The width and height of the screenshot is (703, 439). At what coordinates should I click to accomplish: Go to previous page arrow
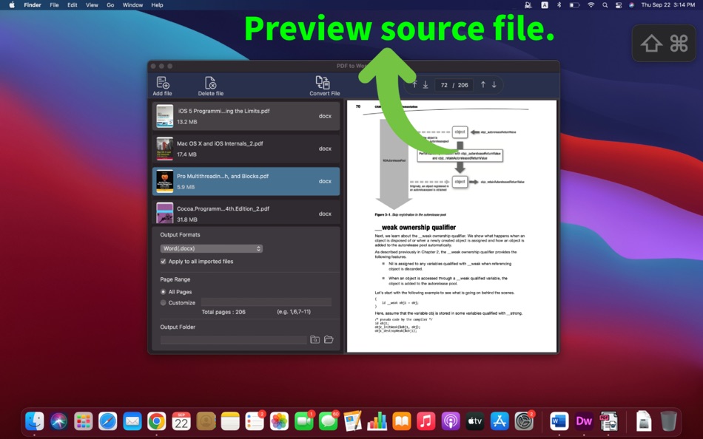click(x=483, y=84)
